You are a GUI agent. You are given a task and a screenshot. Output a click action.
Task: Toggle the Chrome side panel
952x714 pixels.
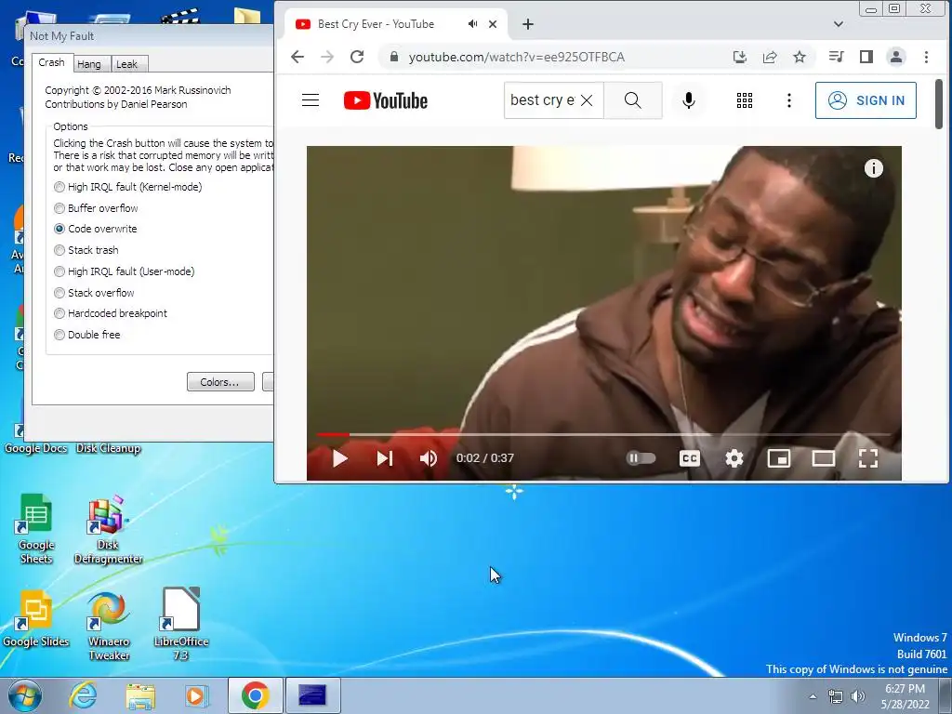pyautogui.click(x=866, y=57)
